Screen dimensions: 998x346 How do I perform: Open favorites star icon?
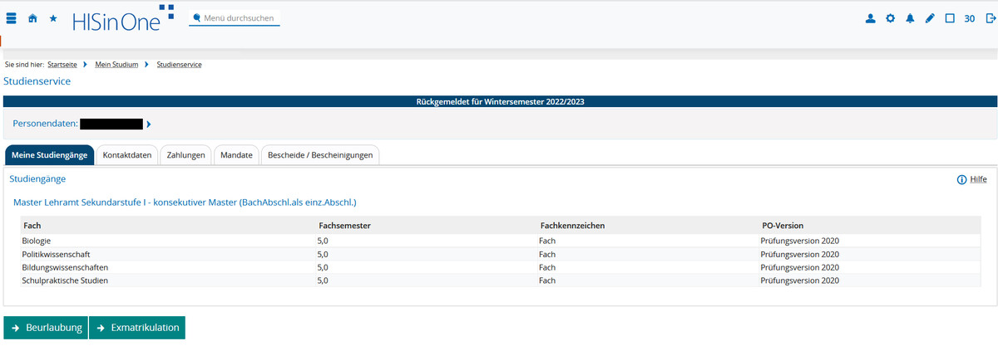pos(53,18)
